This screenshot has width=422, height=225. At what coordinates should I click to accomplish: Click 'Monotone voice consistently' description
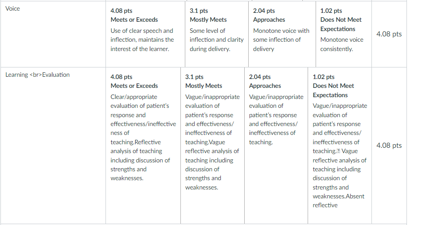[x=342, y=44]
